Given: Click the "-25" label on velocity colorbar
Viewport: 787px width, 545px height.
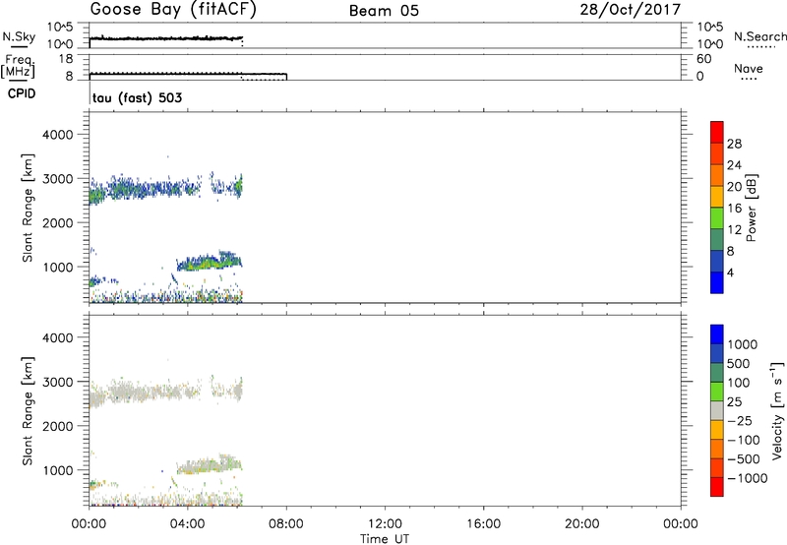Looking at the screenshot, I should point(739,421).
